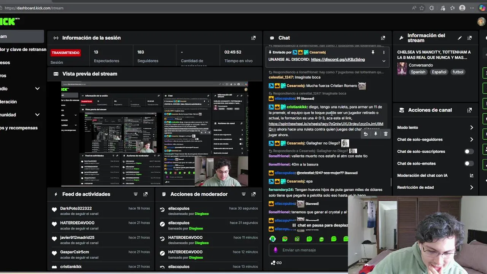Click the microphone icon in message box

click(275, 250)
